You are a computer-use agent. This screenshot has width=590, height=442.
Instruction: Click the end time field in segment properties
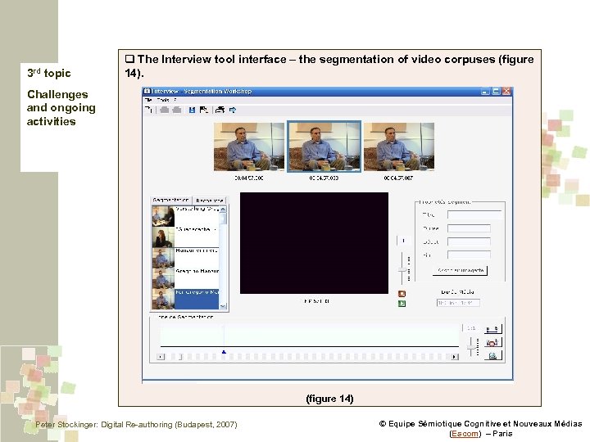coord(469,255)
